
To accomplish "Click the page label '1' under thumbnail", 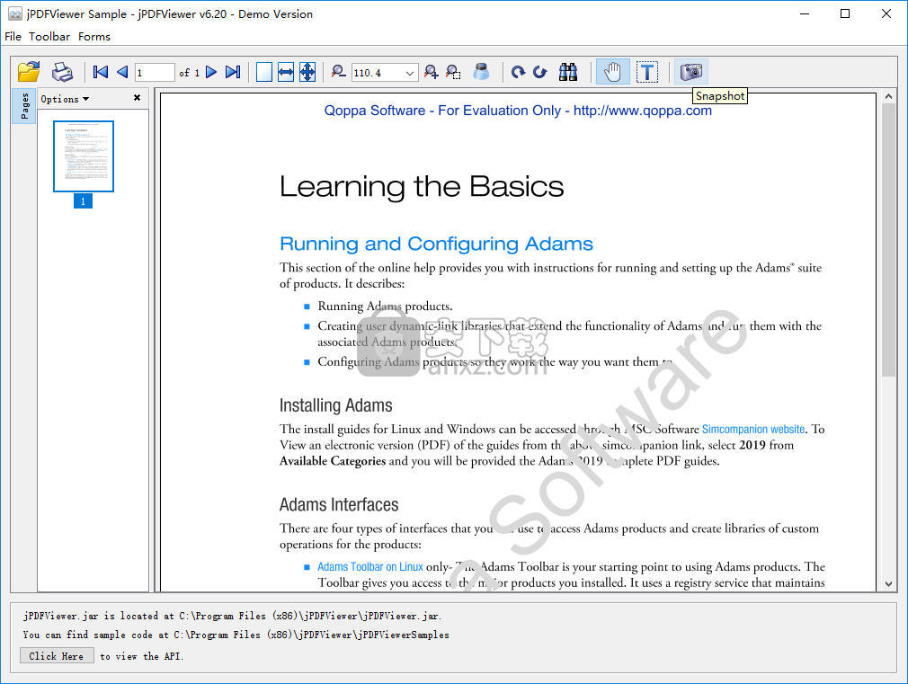I will click(83, 201).
